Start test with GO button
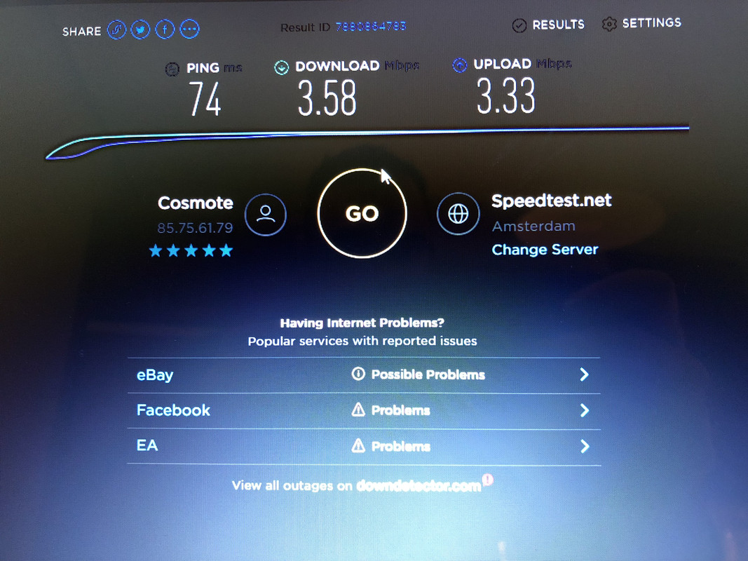Screen dimensions: 748x561 pyautogui.click(x=362, y=213)
